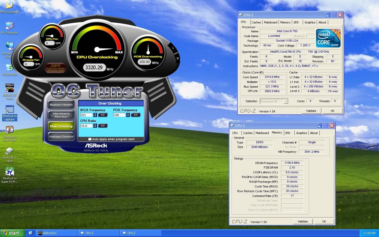
Task: Click the Core Voltage value 1.200 V
Action: pyautogui.click(x=305, y=45)
